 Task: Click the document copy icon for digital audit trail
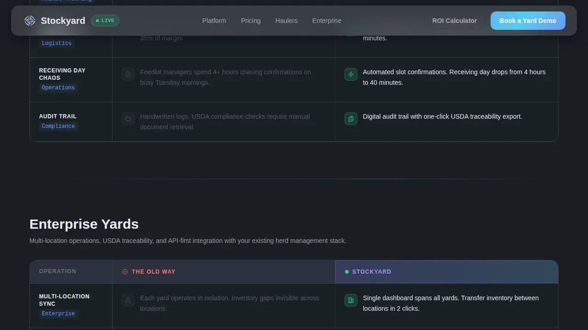tap(351, 119)
